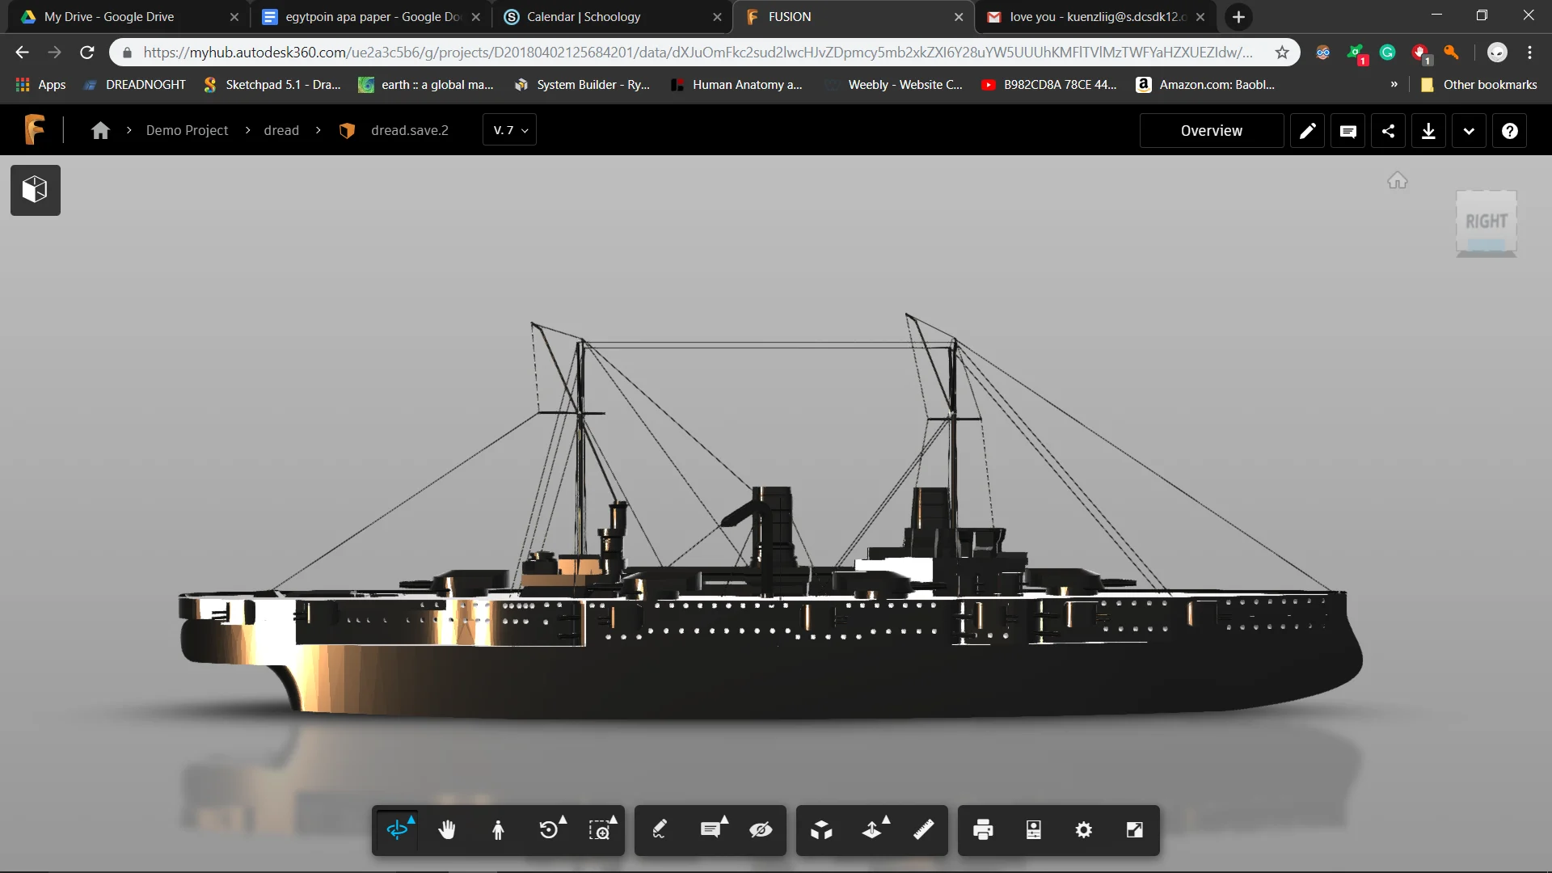Select the Measure ruler tool
Viewport: 1552px width, 873px height.
pos(923,830)
